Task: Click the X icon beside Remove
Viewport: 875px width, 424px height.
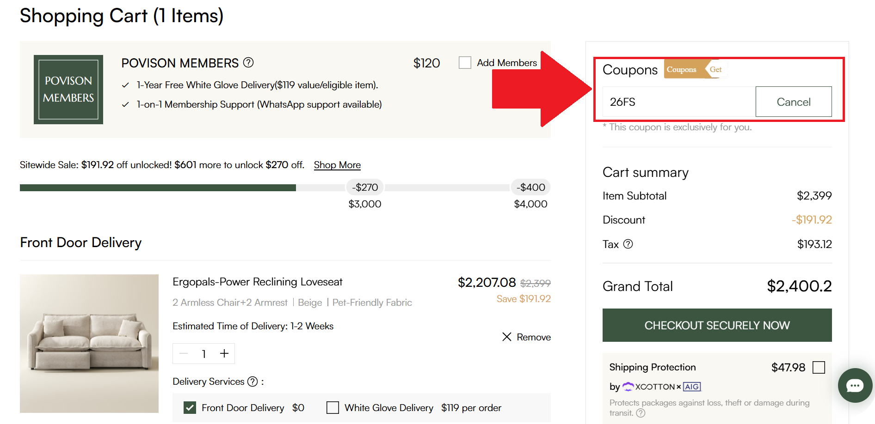Action: [x=507, y=337]
